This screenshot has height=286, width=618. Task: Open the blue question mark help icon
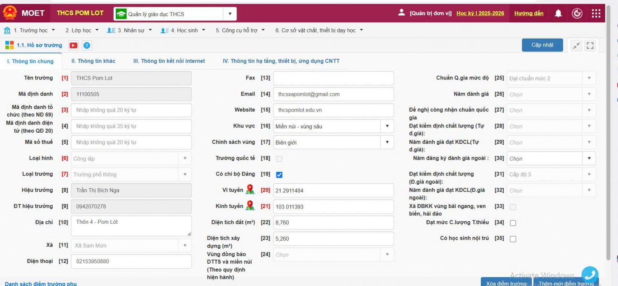coord(87,45)
